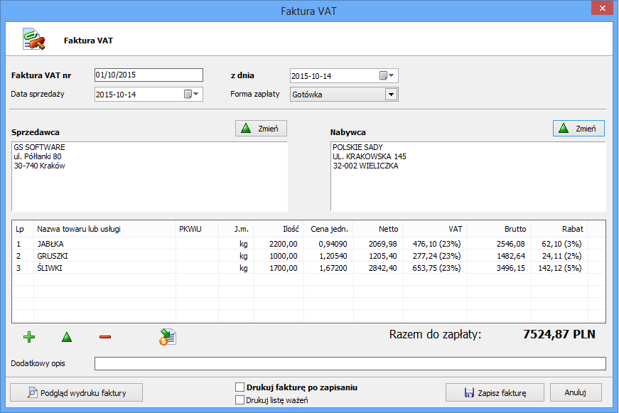Click the Faktura VAT nr input field
This screenshot has width=619, height=413.
(148, 75)
